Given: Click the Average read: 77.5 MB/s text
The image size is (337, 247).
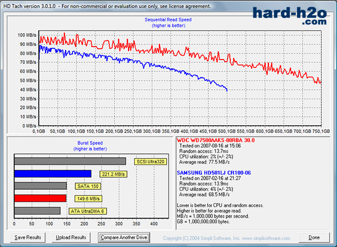Looking at the screenshot, I should tap(204, 162).
